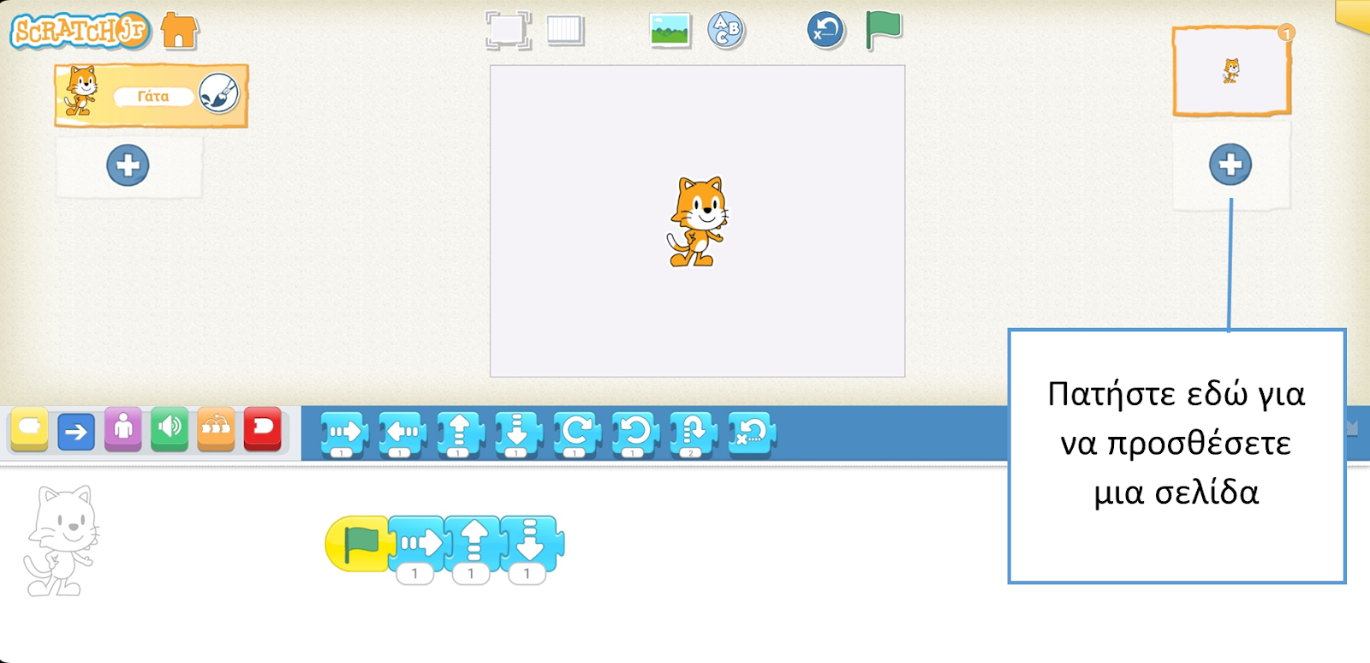Viewport: 1370px width, 663px height.
Task: Pick the Move Right block in palette
Action: point(344,434)
